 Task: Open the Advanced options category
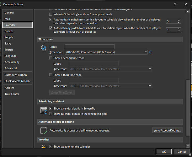(x=11, y=68)
